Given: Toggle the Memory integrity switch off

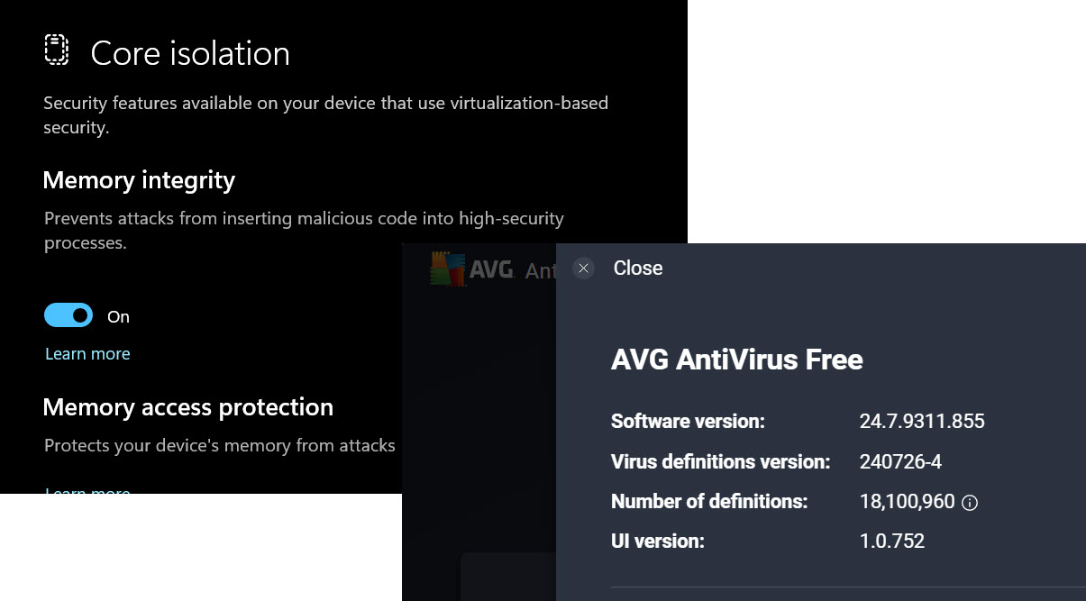Looking at the screenshot, I should point(68,315).
